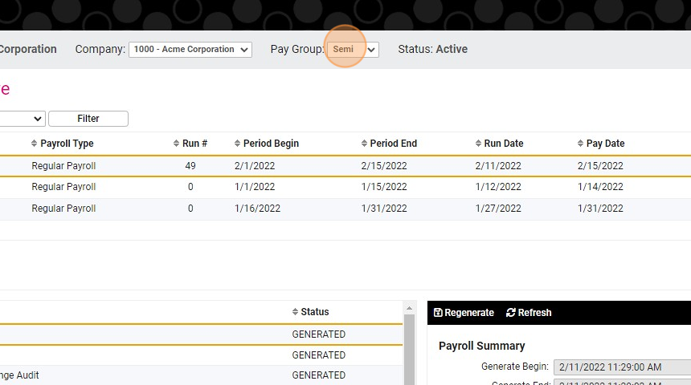The width and height of the screenshot is (691, 385).
Task: Open the dropdown left of the Filter button
Action: click(22, 119)
